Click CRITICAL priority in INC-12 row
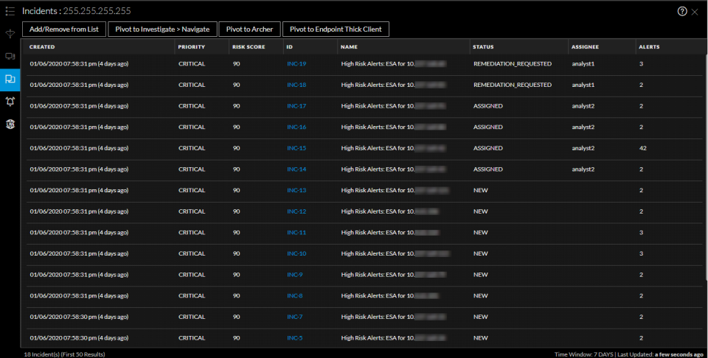Image resolution: width=708 pixels, height=358 pixels. coord(192,211)
